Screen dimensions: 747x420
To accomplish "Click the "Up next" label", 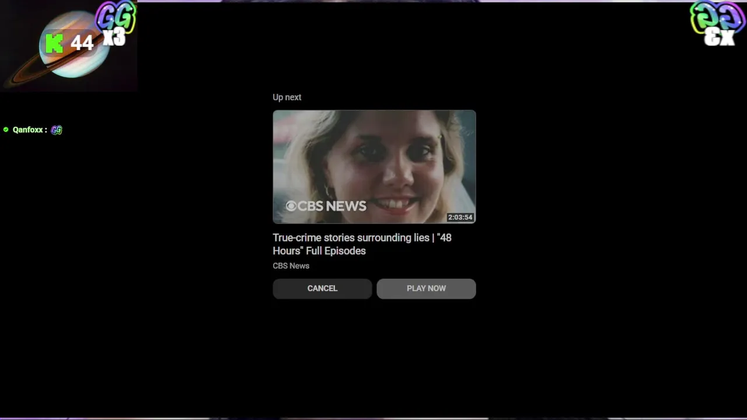I will [x=287, y=97].
